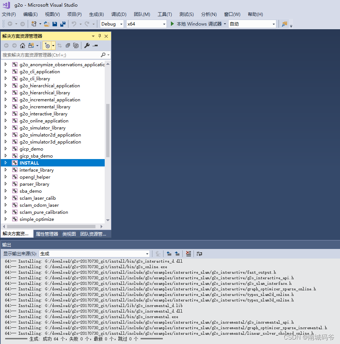340x344 pixels.
Task: Click the New Project toolbar icon
Action: tap(34, 24)
